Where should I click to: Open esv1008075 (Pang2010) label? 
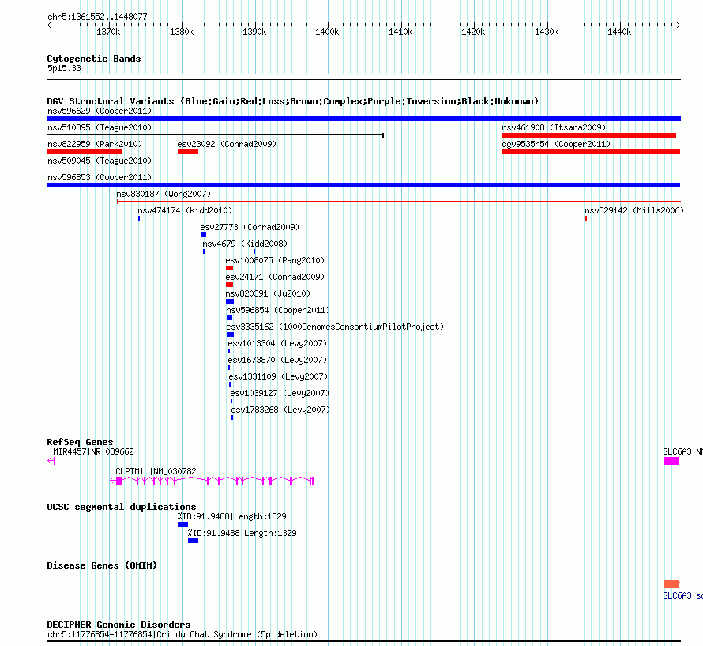[275, 260]
